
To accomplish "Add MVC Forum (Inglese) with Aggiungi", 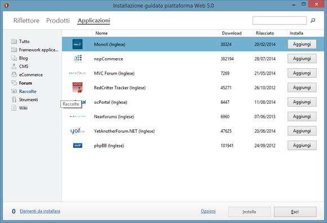I will 302,73.
